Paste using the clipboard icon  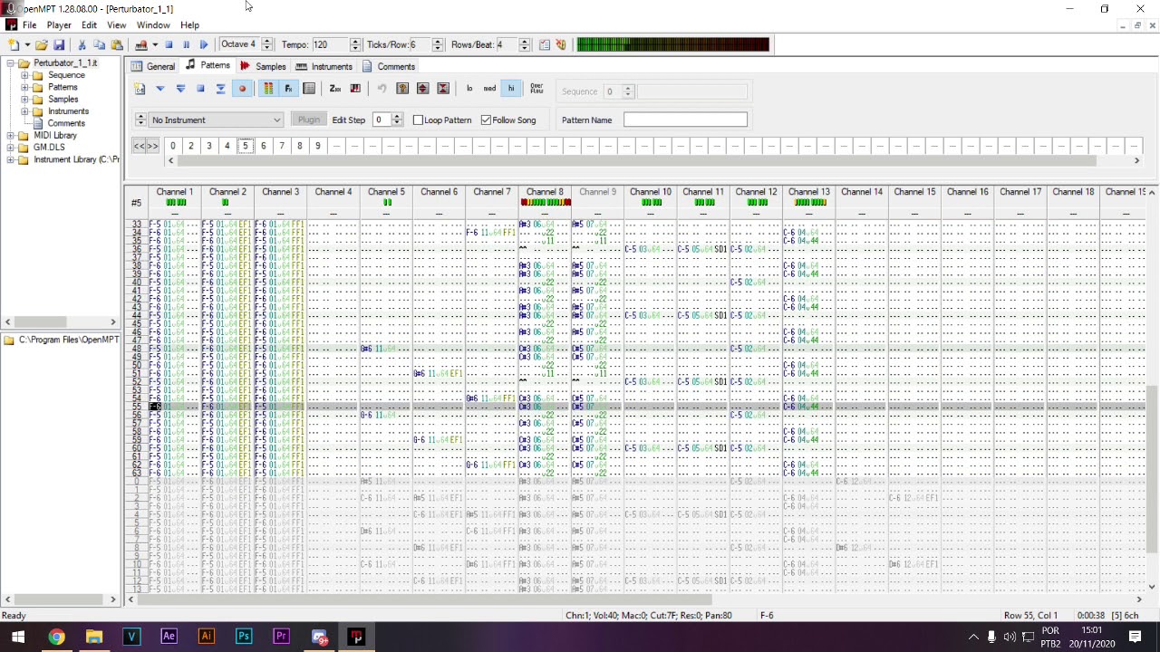[x=117, y=44]
